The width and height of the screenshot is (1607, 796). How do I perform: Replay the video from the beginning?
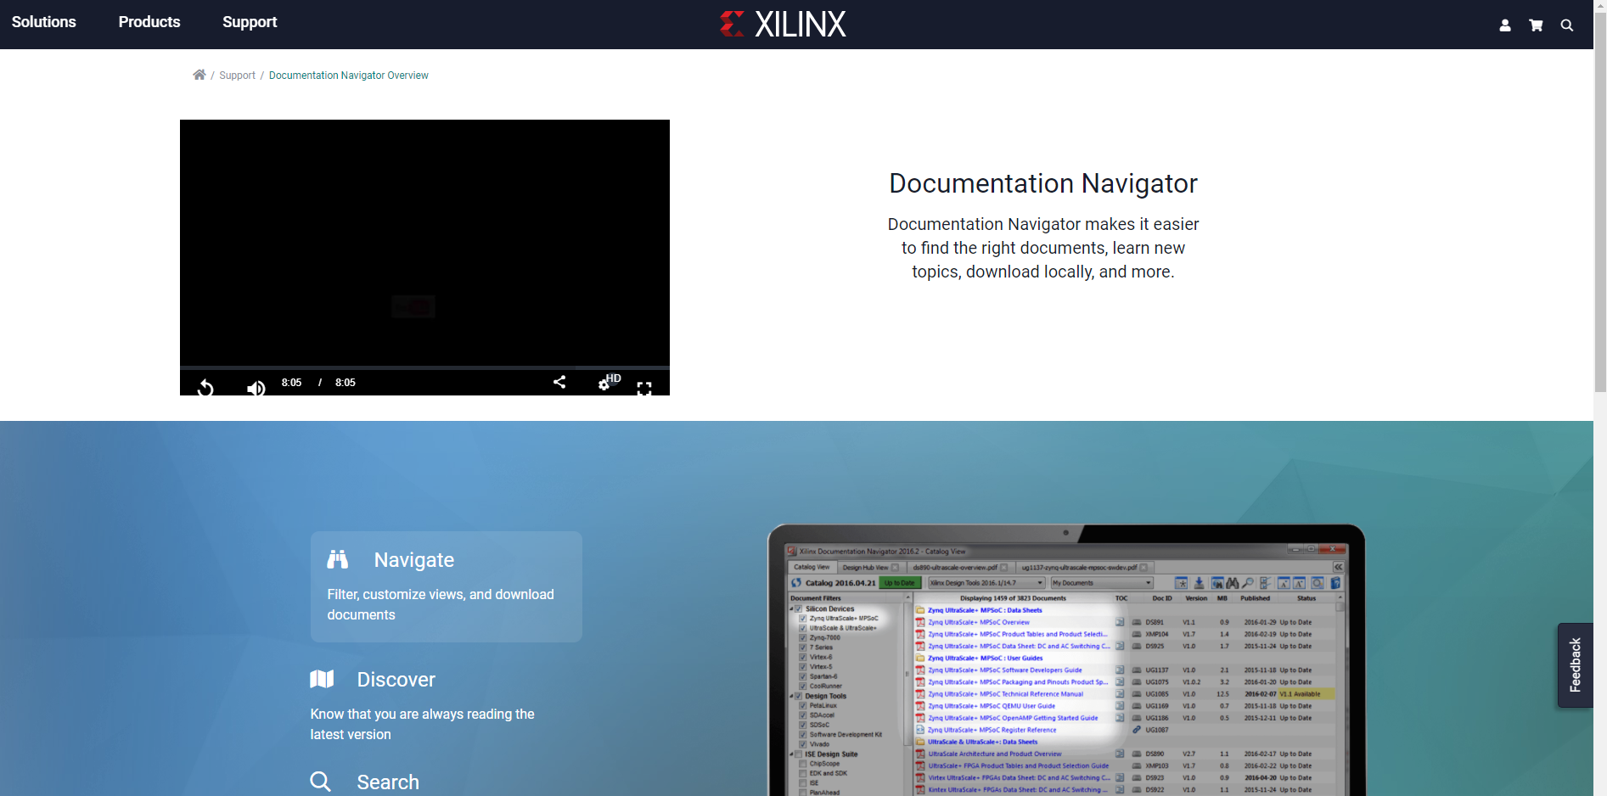pos(206,388)
